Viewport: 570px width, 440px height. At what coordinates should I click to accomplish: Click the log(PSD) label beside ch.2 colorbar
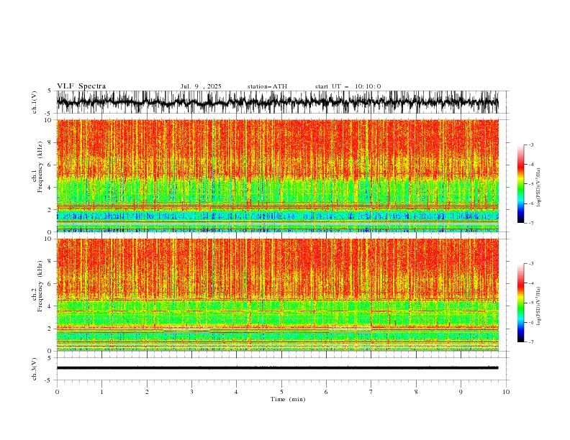tap(539, 306)
